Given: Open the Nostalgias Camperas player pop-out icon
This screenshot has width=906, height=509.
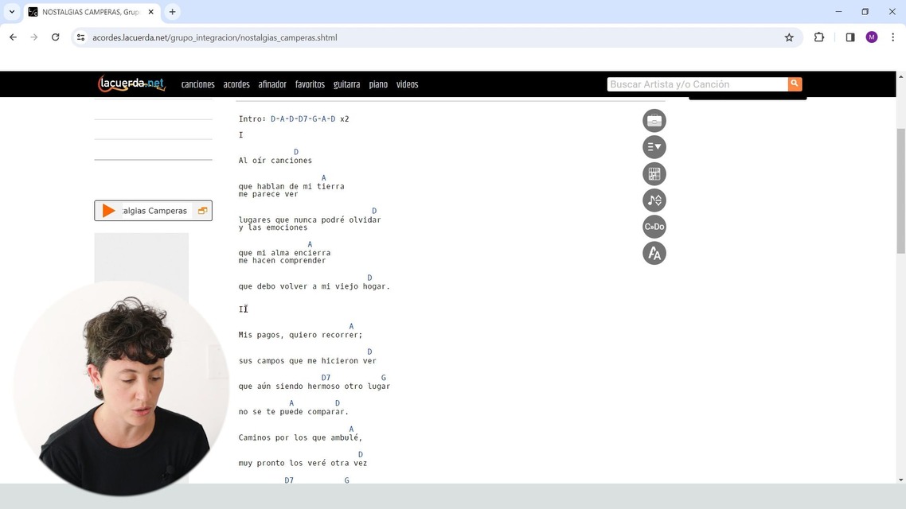Looking at the screenshot, I should [x=202, y=211].
